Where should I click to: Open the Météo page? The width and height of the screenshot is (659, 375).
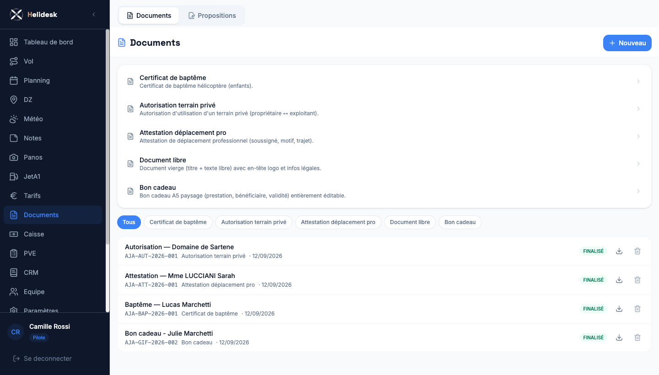(53, 119)
